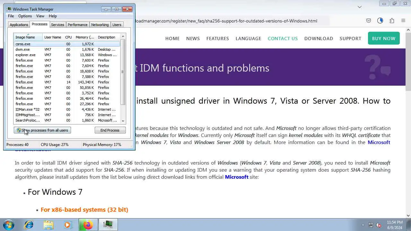
Task: Follow the Microsoft documentation link
Action: (379, 142)
